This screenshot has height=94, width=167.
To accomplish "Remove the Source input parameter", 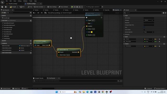I will point(159,39).
